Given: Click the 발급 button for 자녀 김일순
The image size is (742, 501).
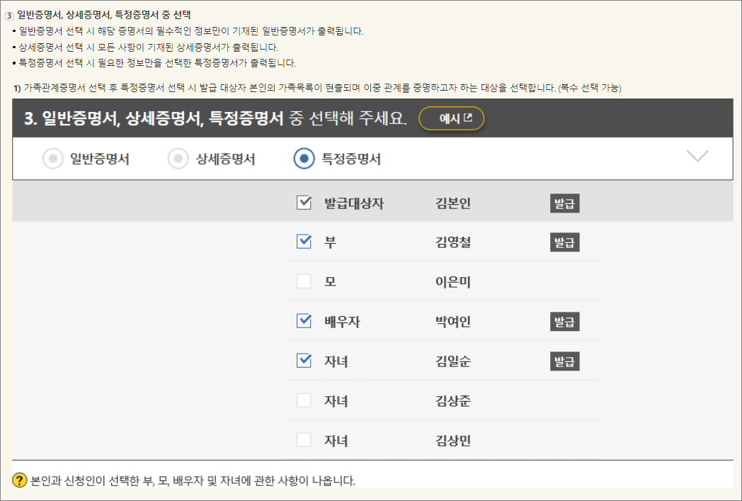Looking at the screenshot, I should pyautogui.click(x=565, y=361).
